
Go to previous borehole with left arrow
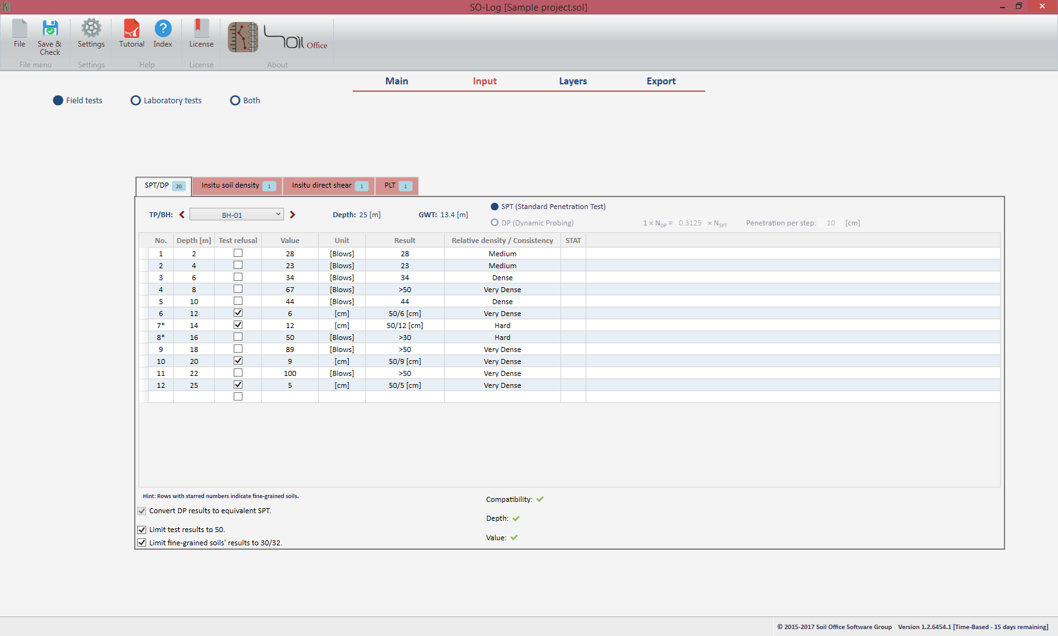tap(182, 215)
